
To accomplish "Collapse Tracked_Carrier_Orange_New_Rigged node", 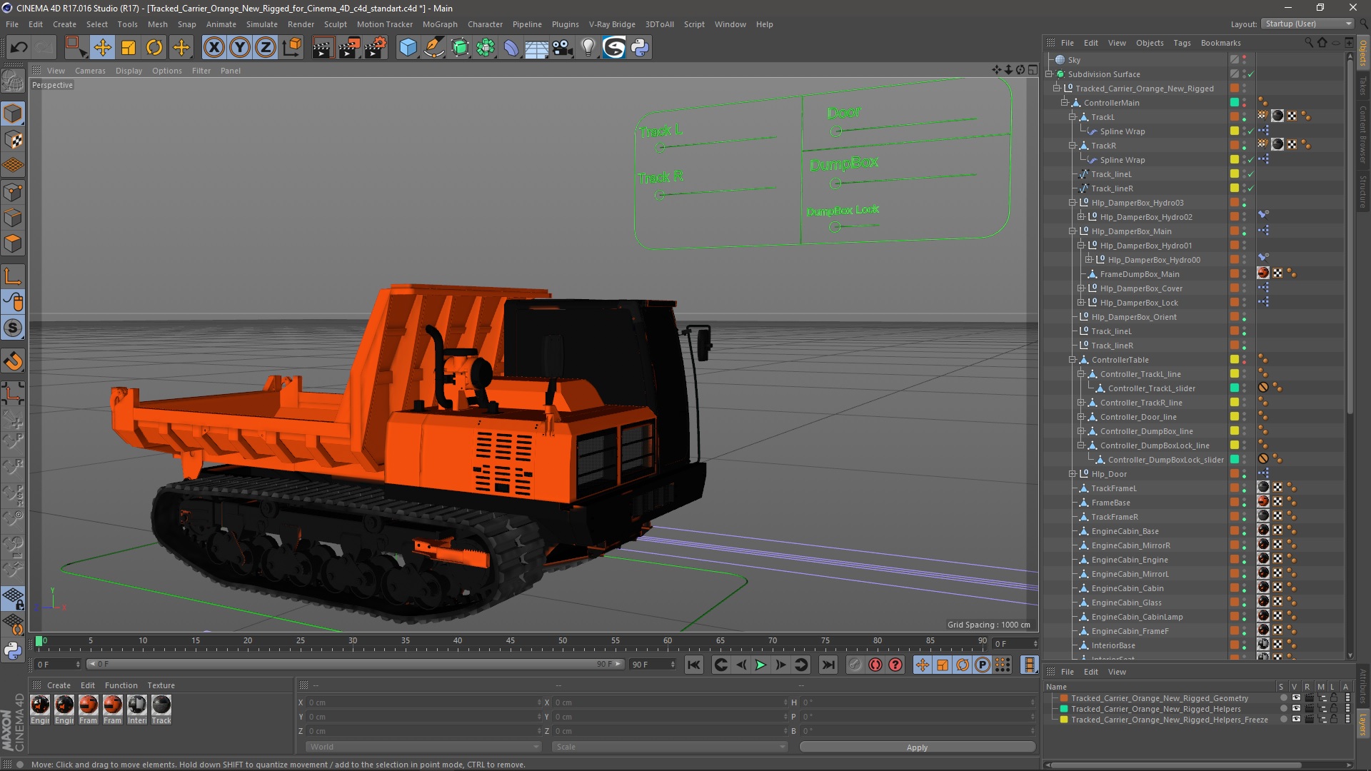I will pyautogui.click(x=1057, y=89).
